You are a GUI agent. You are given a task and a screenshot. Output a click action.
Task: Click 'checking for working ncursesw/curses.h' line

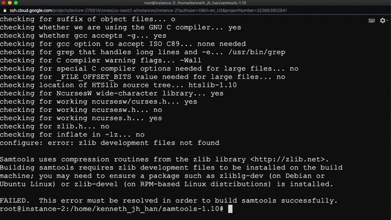[98, 102]
